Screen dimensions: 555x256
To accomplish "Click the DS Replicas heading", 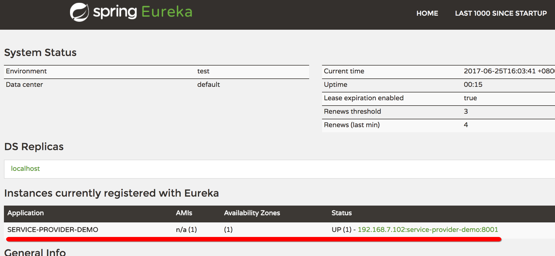I will tap(34, 147).
